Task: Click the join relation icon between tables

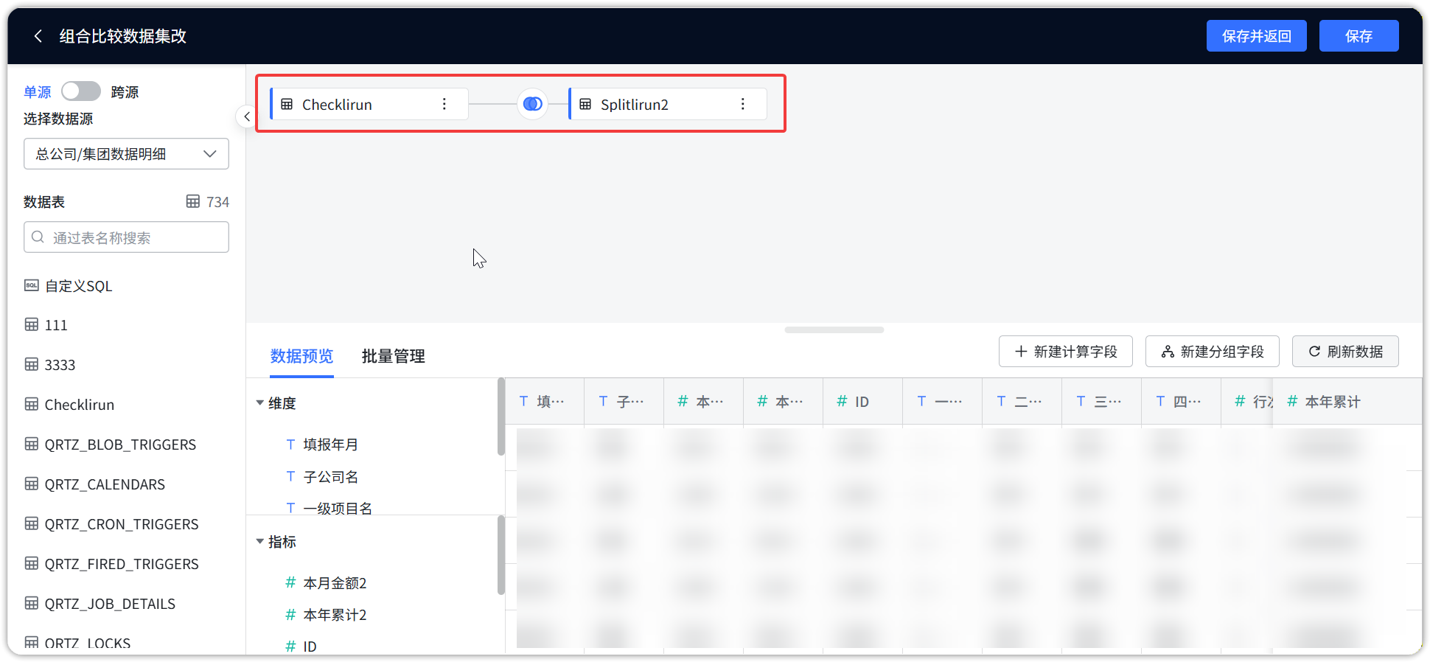Action: pyautogui.click(x=532, y=104)
